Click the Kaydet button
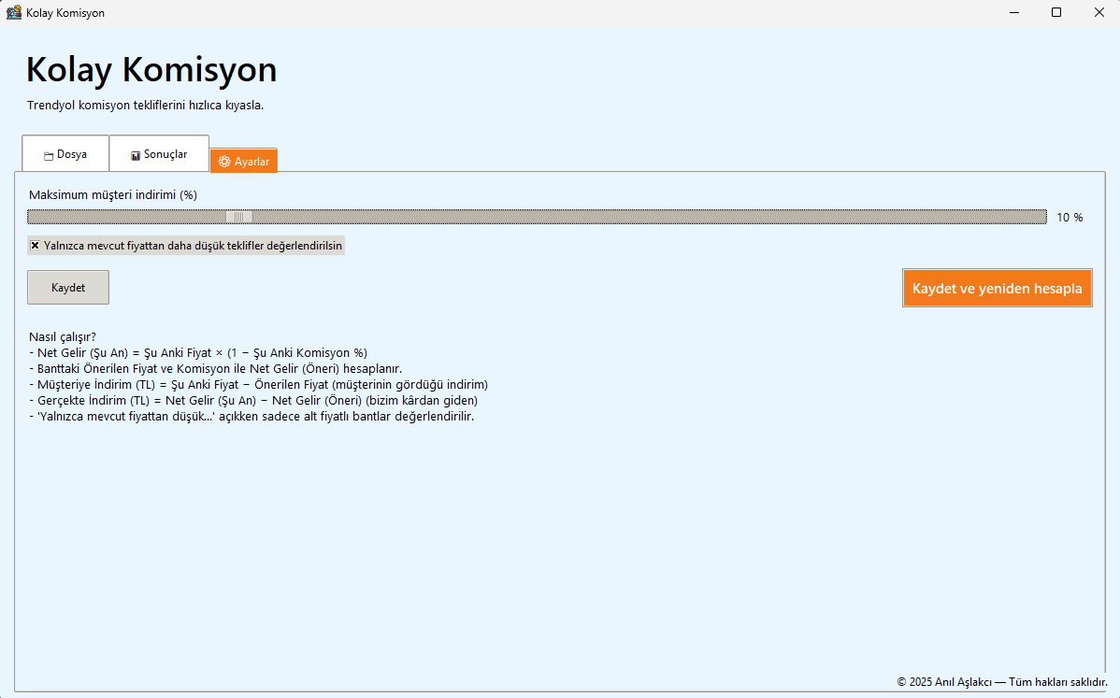The height and width of the screenshot is (698, 1120). pyautogui.click(x=68, y=288)
